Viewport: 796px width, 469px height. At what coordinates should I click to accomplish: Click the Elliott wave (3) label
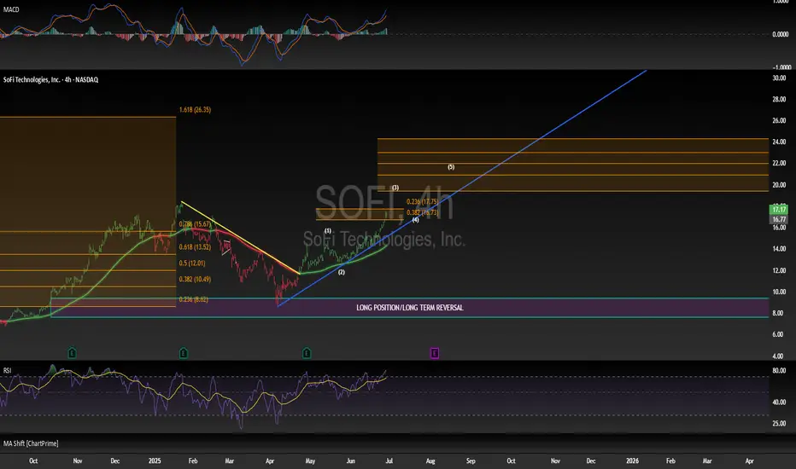coord(395,188)
